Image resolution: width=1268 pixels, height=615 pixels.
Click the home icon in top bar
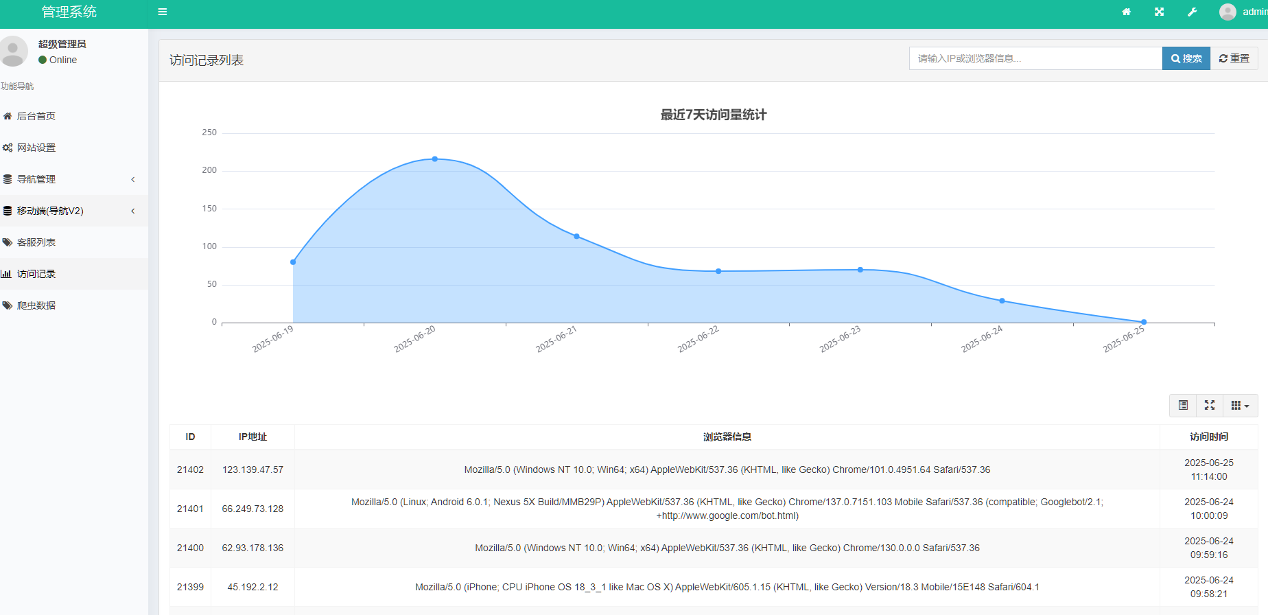[1126, 12]
